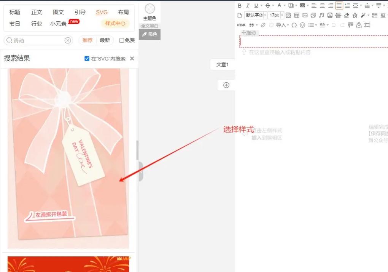Insert music using the note icon
The image size is (388, 272).
click(321, 15)
